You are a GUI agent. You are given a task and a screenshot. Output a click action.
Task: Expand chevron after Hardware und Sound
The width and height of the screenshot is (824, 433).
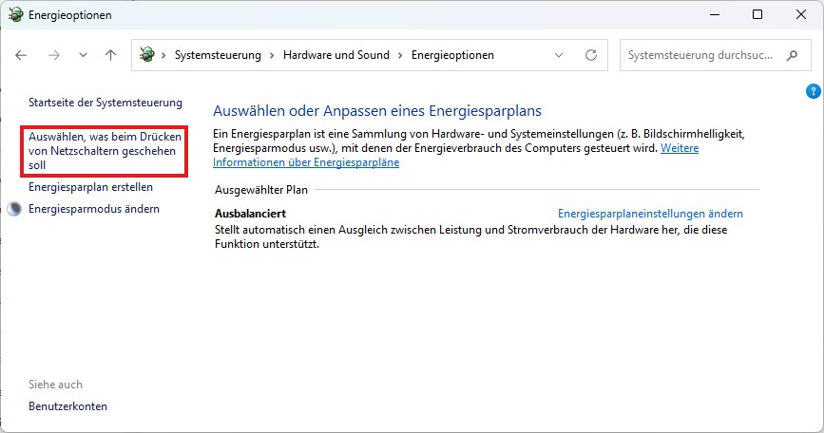point(400,55)
